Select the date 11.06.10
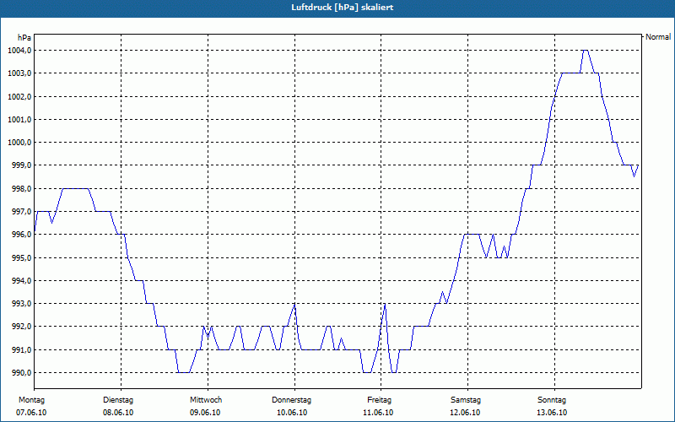Viewport: 675px width, 422px height. (x=378, y=413)
